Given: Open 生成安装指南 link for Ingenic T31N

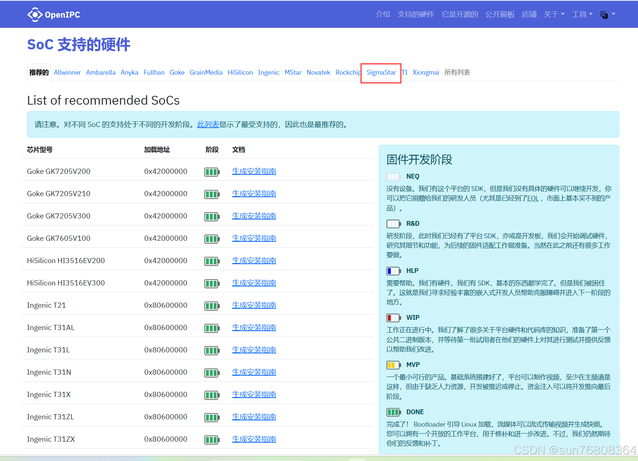Looking at the screenshot, I should (x=254, y=372).
